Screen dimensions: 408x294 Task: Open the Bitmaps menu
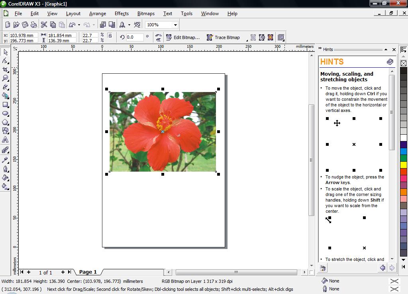(x=146, y=13)
